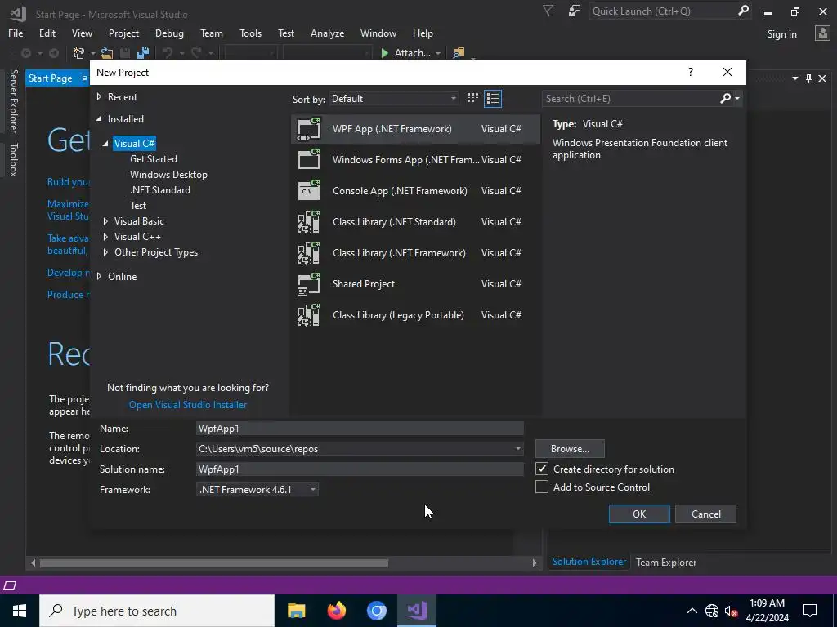The image size is (837, 627).
Task: Select .NET Standard under Visual C#
Action: point(160,189)
